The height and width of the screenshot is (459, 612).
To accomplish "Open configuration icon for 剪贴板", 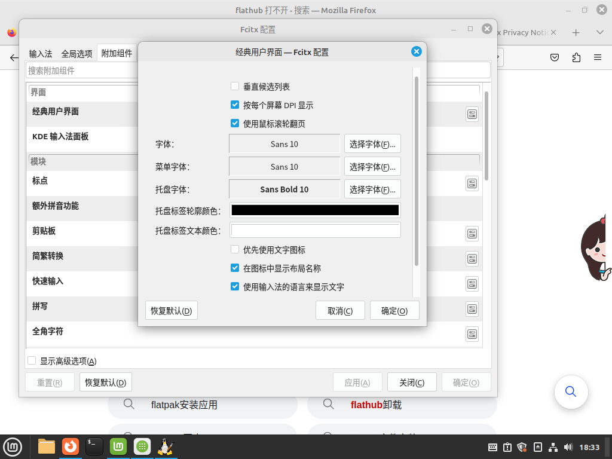I will [472, 234].
